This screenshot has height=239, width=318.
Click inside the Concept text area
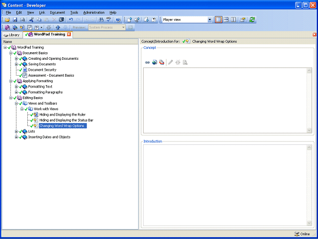point(225,101)
